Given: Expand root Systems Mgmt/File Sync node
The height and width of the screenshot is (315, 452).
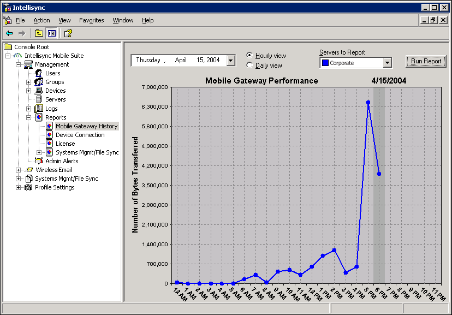Looking at the screenshot, I should click(x=18, y=179).
